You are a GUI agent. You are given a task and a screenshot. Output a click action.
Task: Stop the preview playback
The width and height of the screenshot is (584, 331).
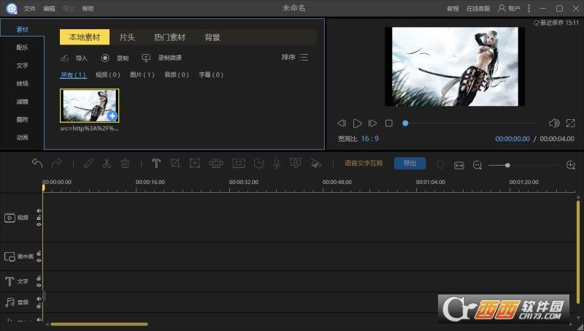389,123
